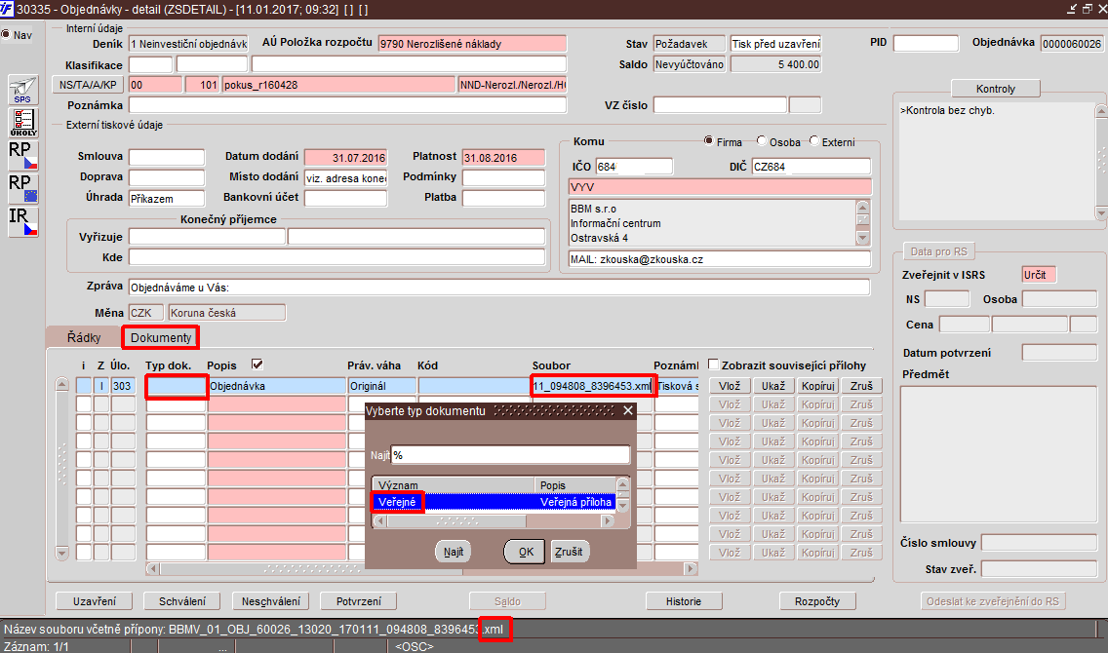Click the Kontroly button
The height and width of the screenshot is (653, 1108).
[996, 89]
